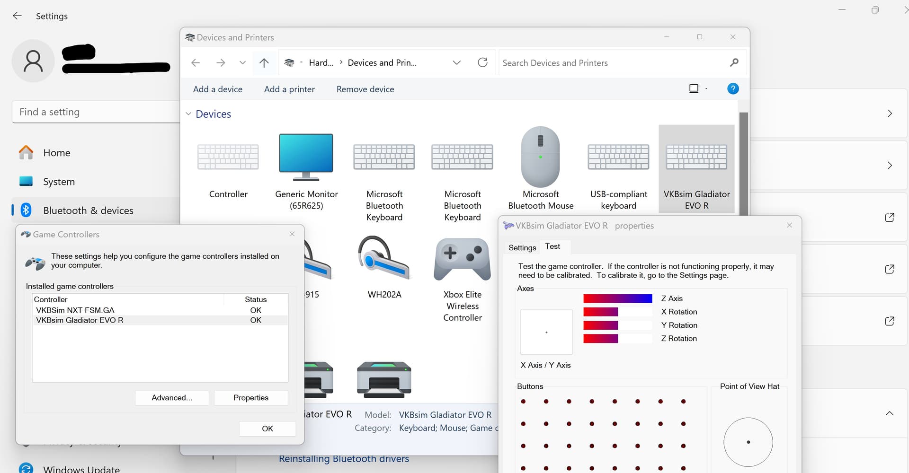This screenshot has width=909, height=473.
Task: Select VKBsim Gladiator EVO R device
Action: [x=696, y=169]
